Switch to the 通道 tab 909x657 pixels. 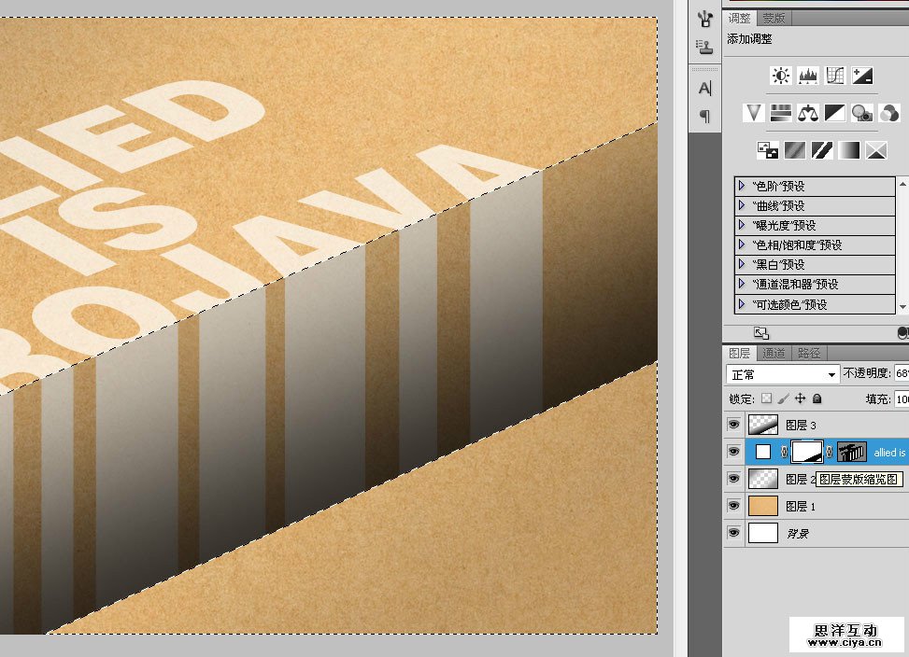[x=774, y=353]
